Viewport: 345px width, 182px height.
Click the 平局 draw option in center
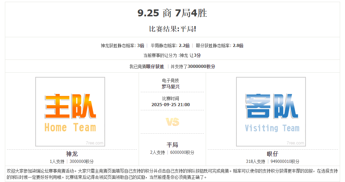pos(172,145)
